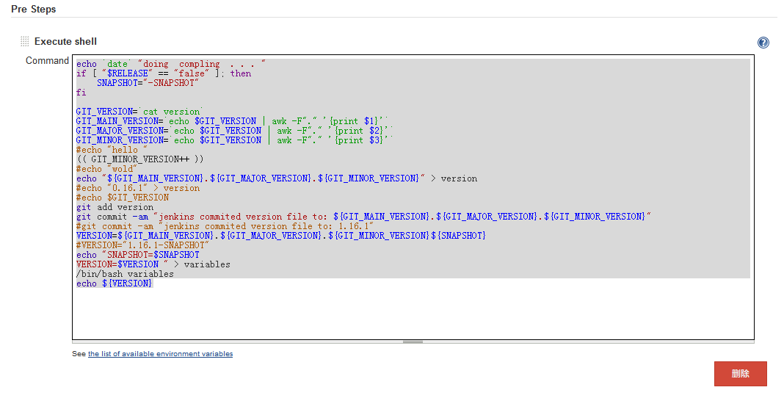Click the 'SNAPSHOT="-SNAPSHOT"' line
This screenshot has width=784, height=401.
(x=148, y=83)
